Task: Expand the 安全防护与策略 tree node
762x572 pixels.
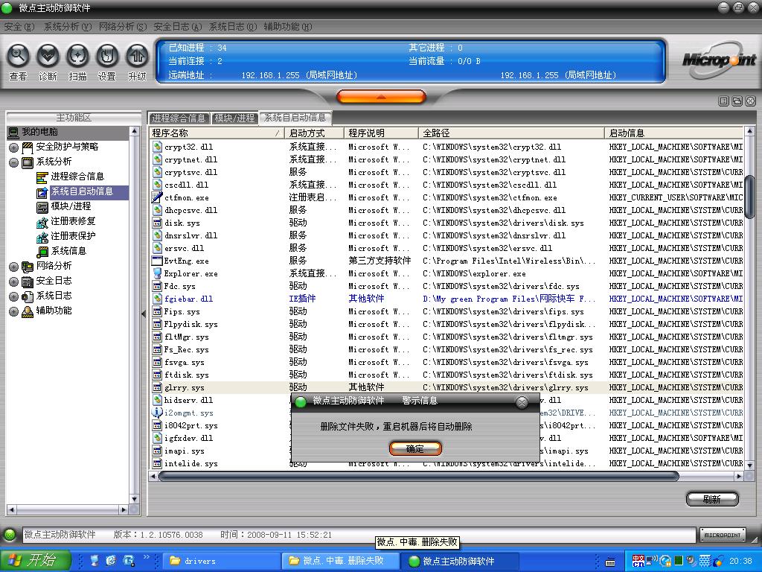Action: coord(13,147)
